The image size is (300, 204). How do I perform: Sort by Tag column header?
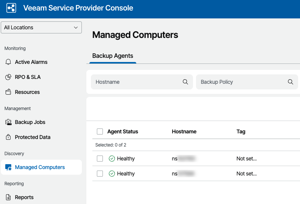pos(241,131)
